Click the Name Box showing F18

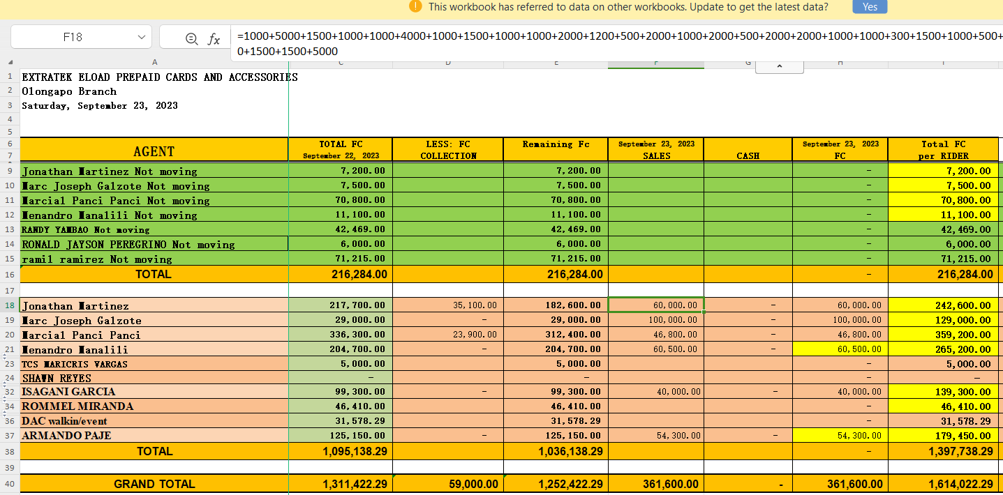tap(73, 37)
